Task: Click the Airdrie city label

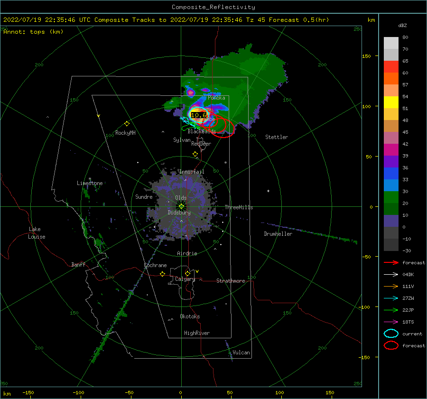Action: tap(187, 253)
